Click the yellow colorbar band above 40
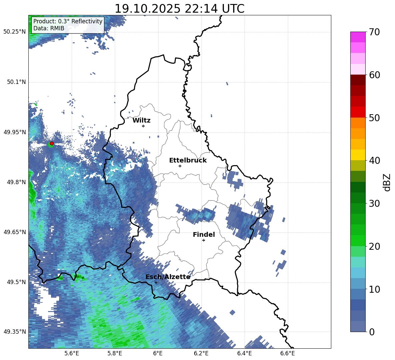Image resolution: width=395 pixels, height=360 pixels. click(x=358, y=155)
